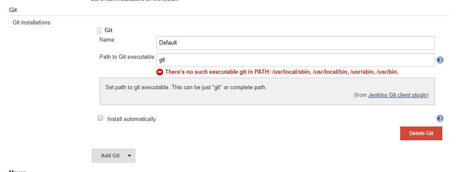456x172 pixels.
Task: Open the Jenkins Git client plugin link
Action: (x=398, y=95)
